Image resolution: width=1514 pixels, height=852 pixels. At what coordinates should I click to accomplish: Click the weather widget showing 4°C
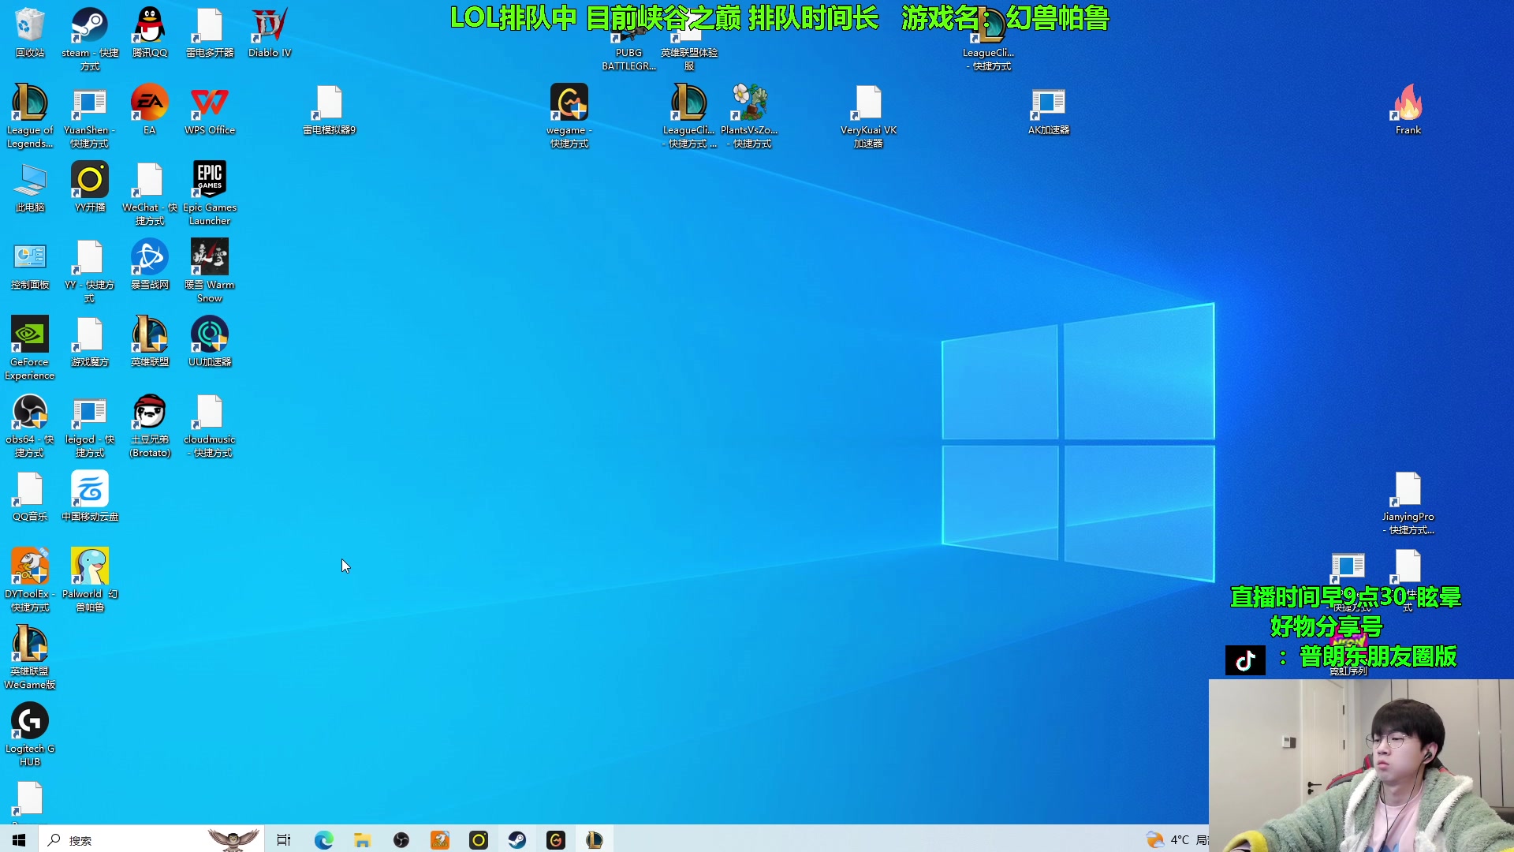pyautogui.click(x=1177, y=839)
